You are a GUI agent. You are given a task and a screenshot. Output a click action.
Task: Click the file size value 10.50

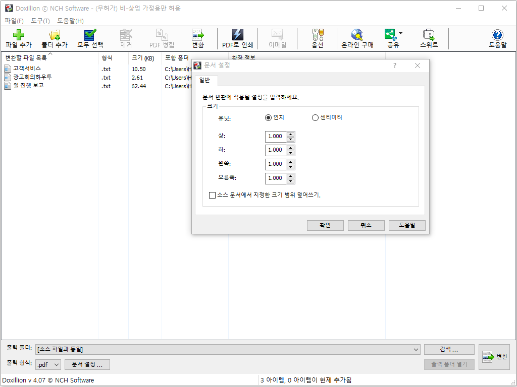tap(138, 69)
